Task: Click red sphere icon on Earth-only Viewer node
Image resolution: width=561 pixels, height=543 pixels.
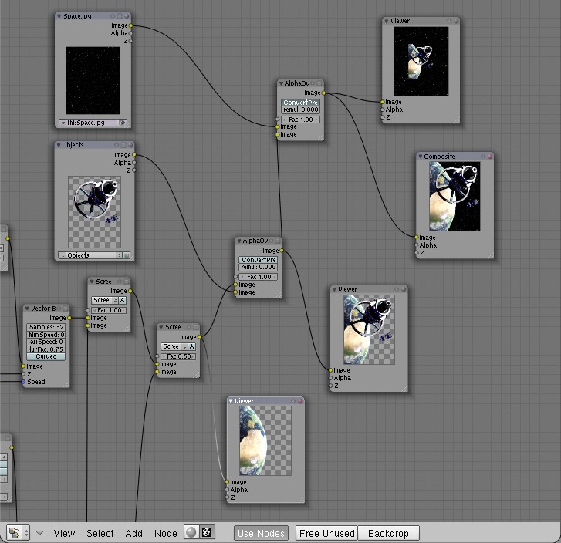Action: tap(300, 401)
